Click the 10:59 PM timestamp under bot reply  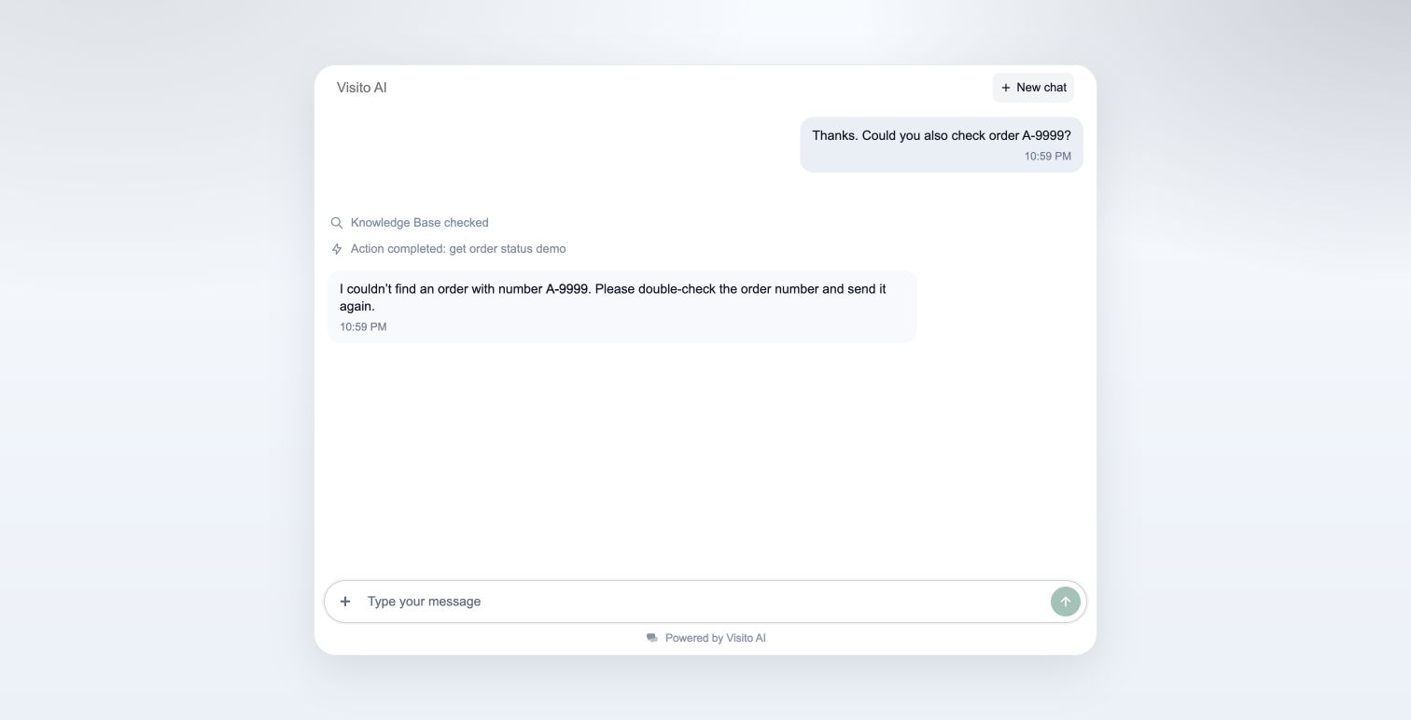pyautogui.click(x=363, y=327)
